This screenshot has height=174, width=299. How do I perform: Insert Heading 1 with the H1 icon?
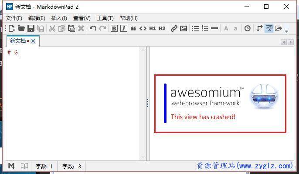[x=153, y=29]
